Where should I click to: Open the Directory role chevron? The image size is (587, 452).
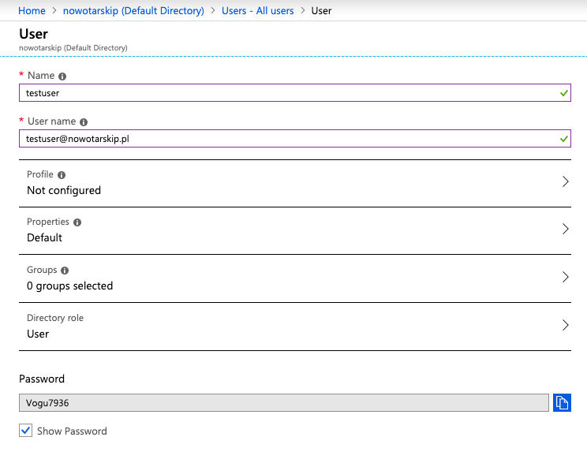tap(565, 325)
